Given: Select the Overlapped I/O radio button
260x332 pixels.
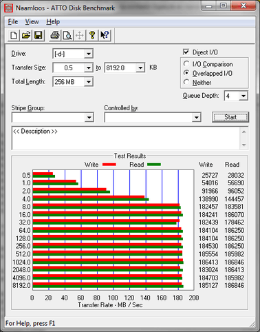Looking at the screenshot, I should (x=186, y=73).
